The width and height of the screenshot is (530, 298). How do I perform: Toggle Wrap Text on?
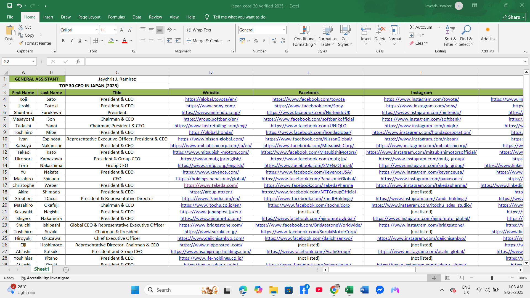tap(199, 30)
